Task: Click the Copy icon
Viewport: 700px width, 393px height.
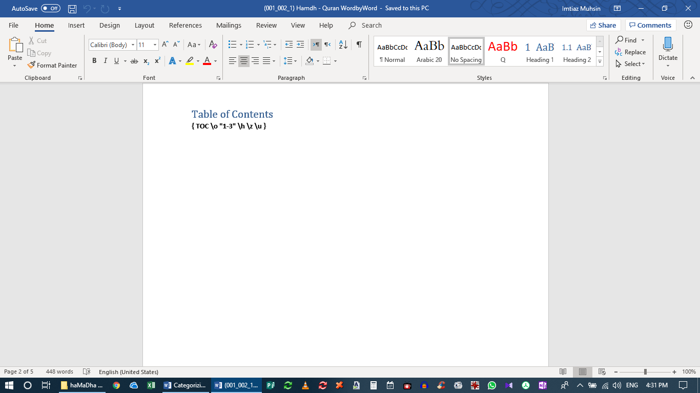Action: [x=31, y=53]
